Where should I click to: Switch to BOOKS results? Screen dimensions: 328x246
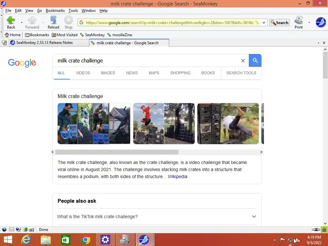point(208,73)
